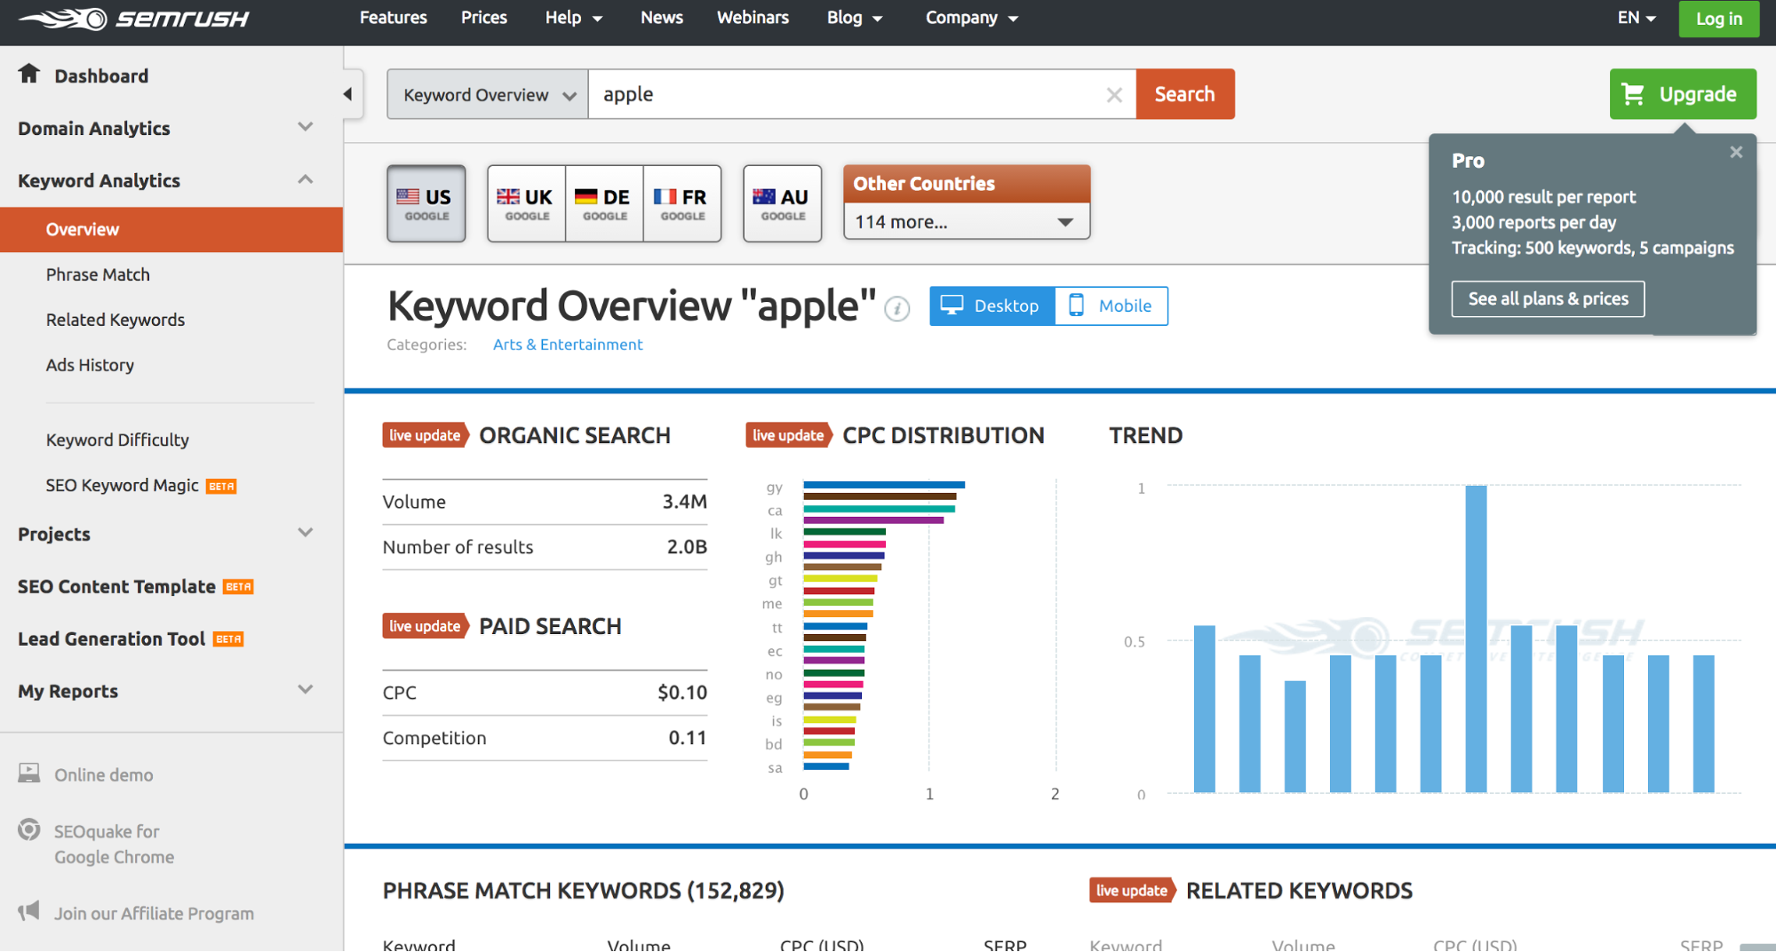Click the top blue 'gy' CPC bar
Screen dimensions: 1776x952
[884, 485]
